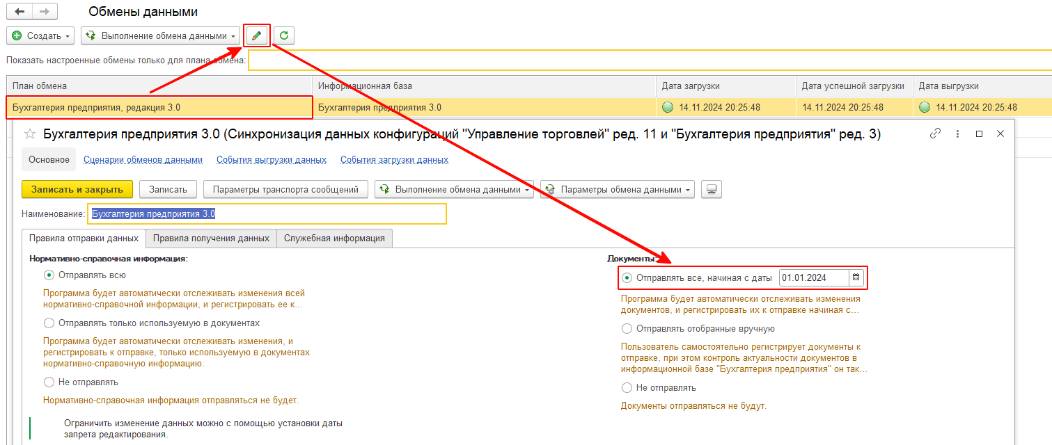
Task: Switch to the Основное section
Action: click(x=49, y=160)
